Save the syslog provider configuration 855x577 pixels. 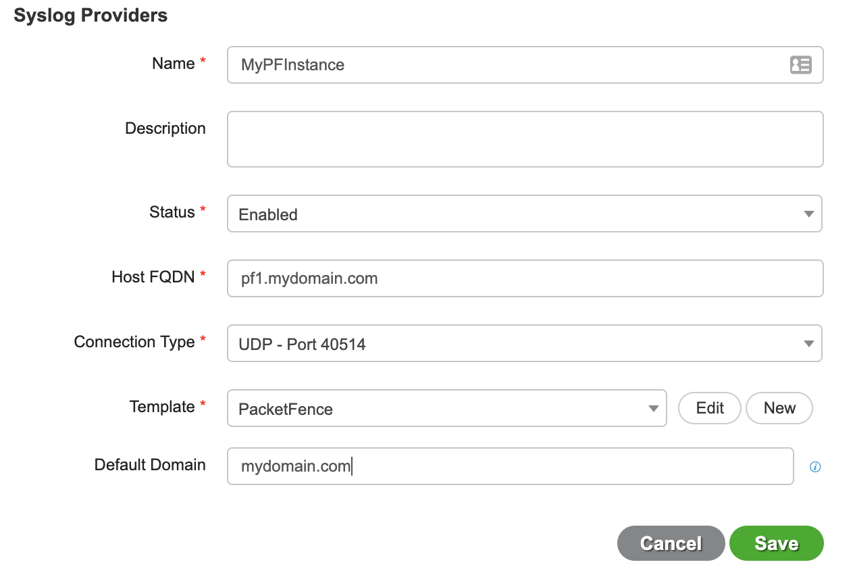click(x=776, y=543)
